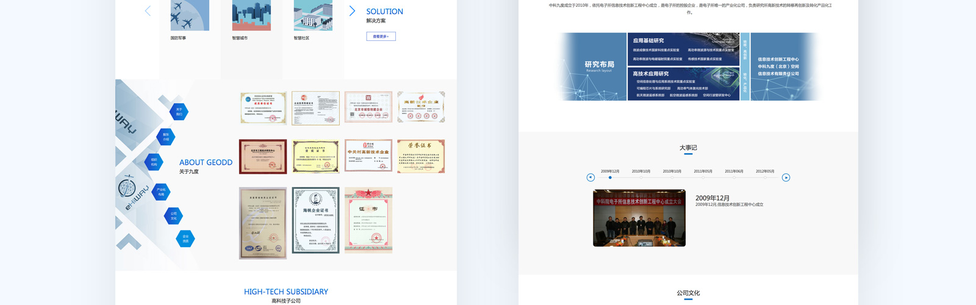Open the 智慧城市 solution thumbnail
The width and height of the screenshot is (976, 305).
(251, 15)
